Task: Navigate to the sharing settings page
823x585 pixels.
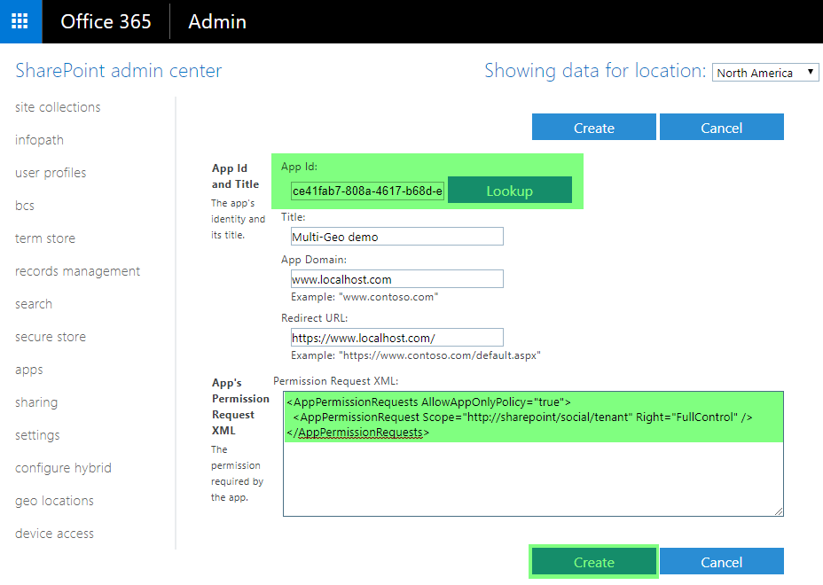Action: [x=36, y=402]
